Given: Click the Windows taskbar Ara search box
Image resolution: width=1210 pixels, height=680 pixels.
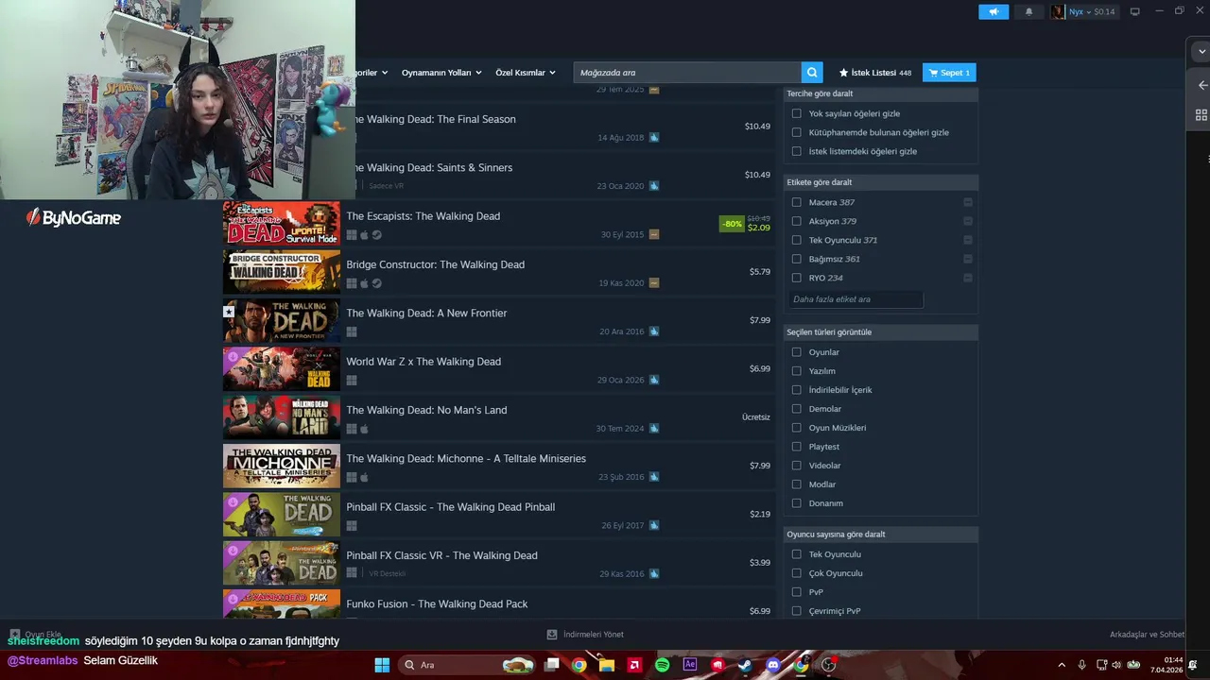Looking at the screenshot, I should pos(467,665).
